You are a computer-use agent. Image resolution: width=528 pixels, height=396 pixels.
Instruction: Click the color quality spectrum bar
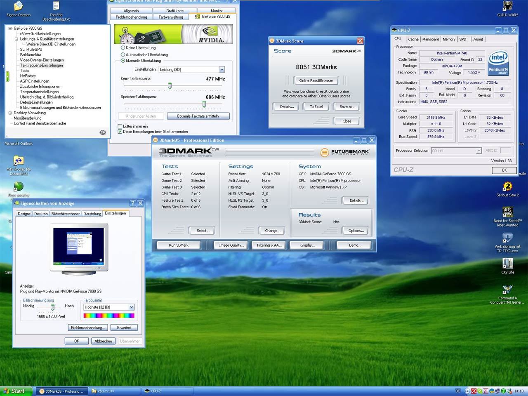coord(109,316)
